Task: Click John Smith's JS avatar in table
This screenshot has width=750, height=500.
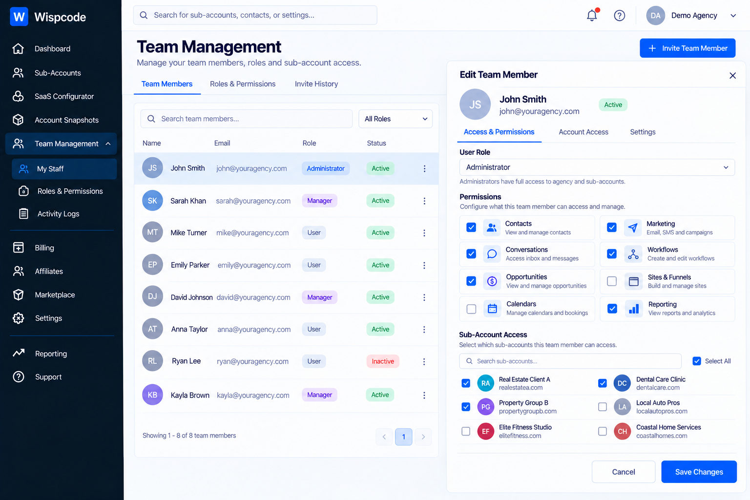Action: point(152,168)
